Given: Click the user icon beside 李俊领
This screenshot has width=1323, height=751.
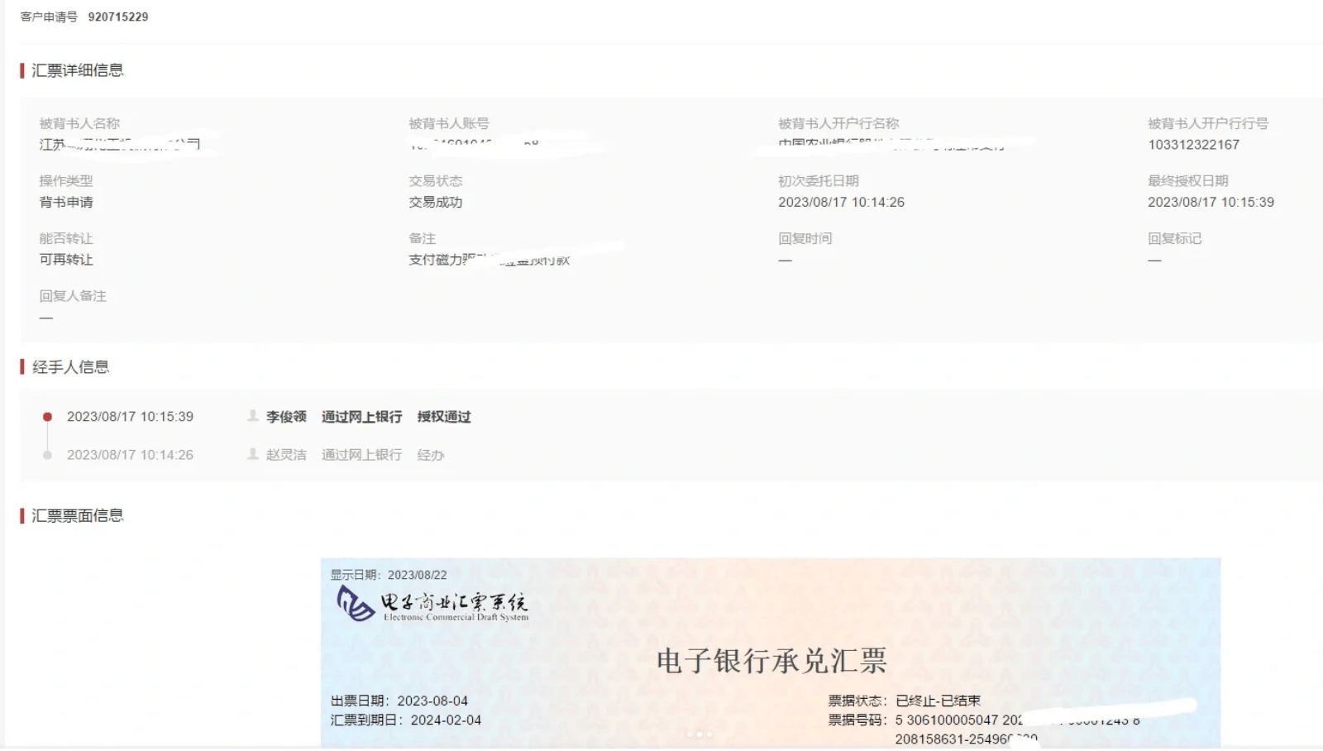Looking at the screenshot, I should click(x=253, y=416).
